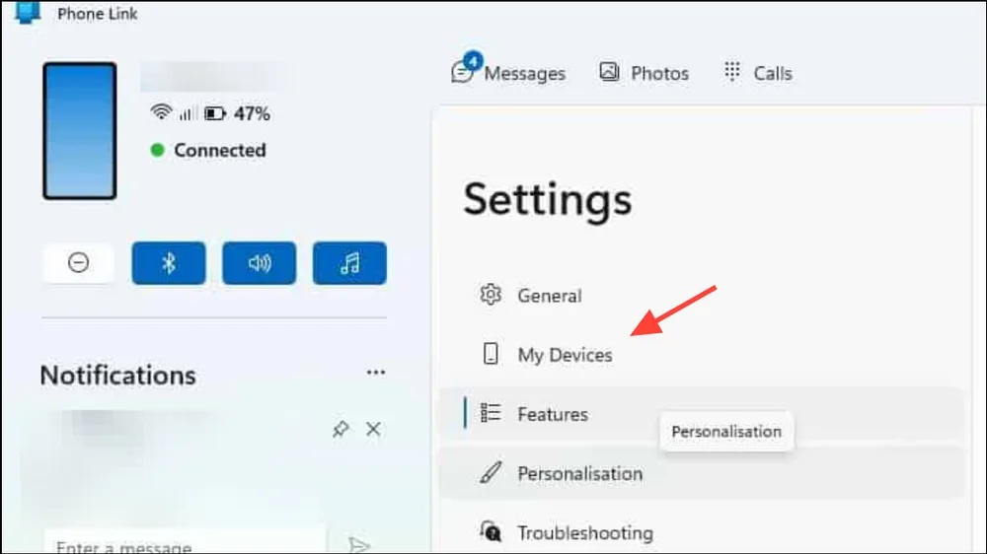Image resolution: width=987 pixels, height=554 pixels.
Task: Pin the notification
Action: [x=341, y=429]
